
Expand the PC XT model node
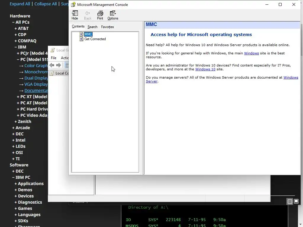32,97
